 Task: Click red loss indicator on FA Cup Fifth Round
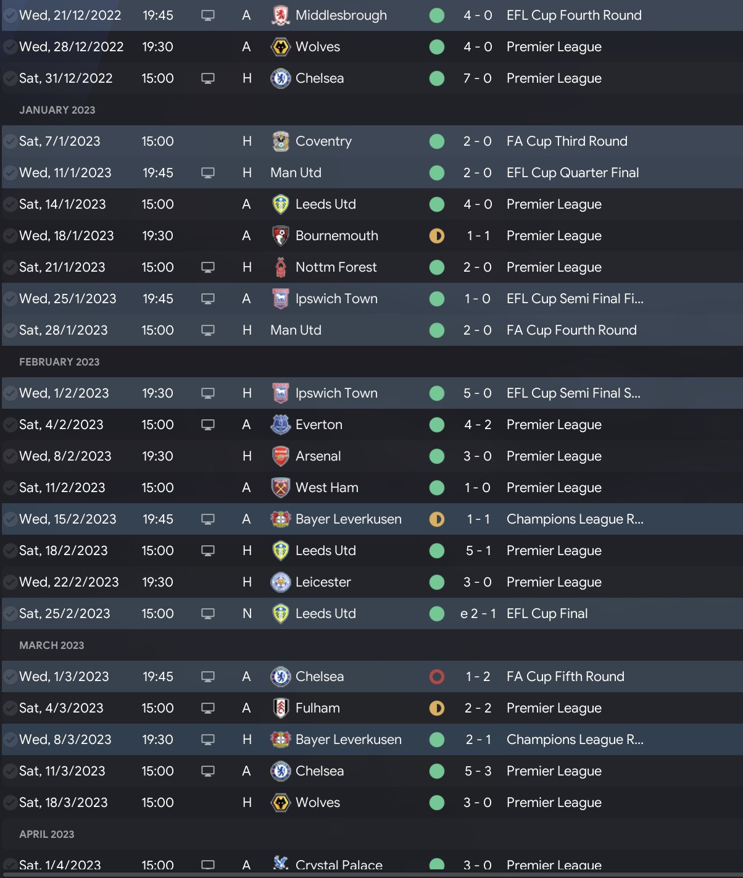pyautogui.click(x=437, y=677)
